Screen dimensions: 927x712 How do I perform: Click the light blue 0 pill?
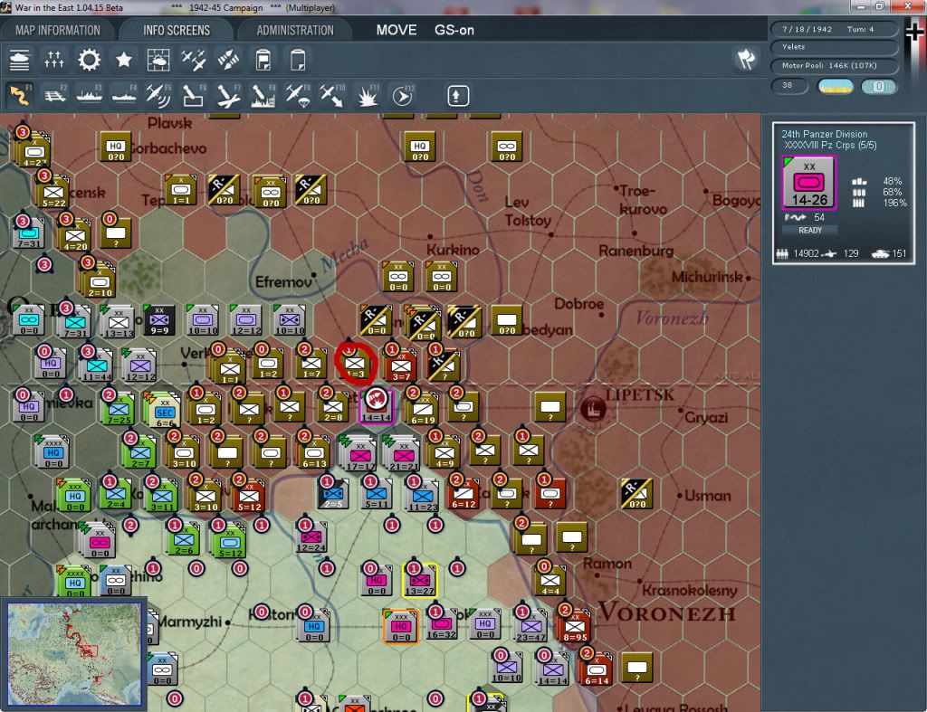[878, 86]
